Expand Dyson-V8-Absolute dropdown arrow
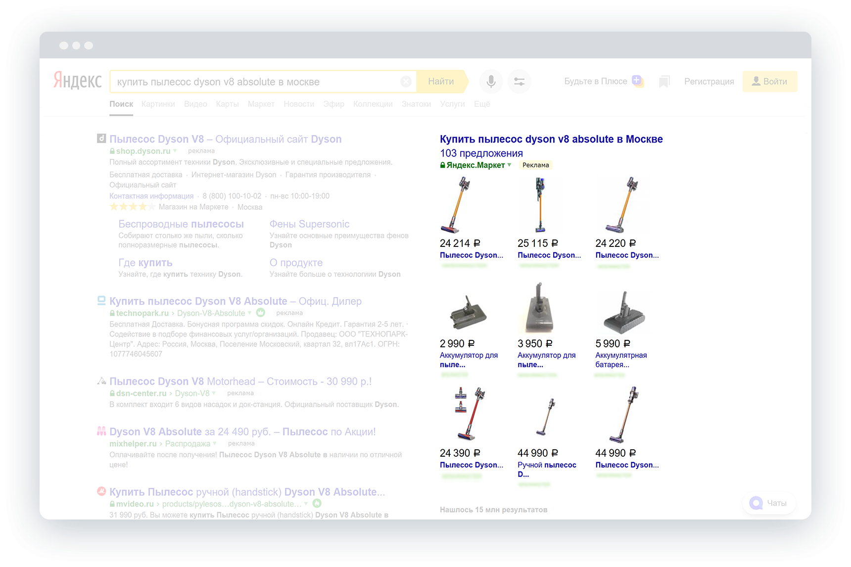 [249, 313]
